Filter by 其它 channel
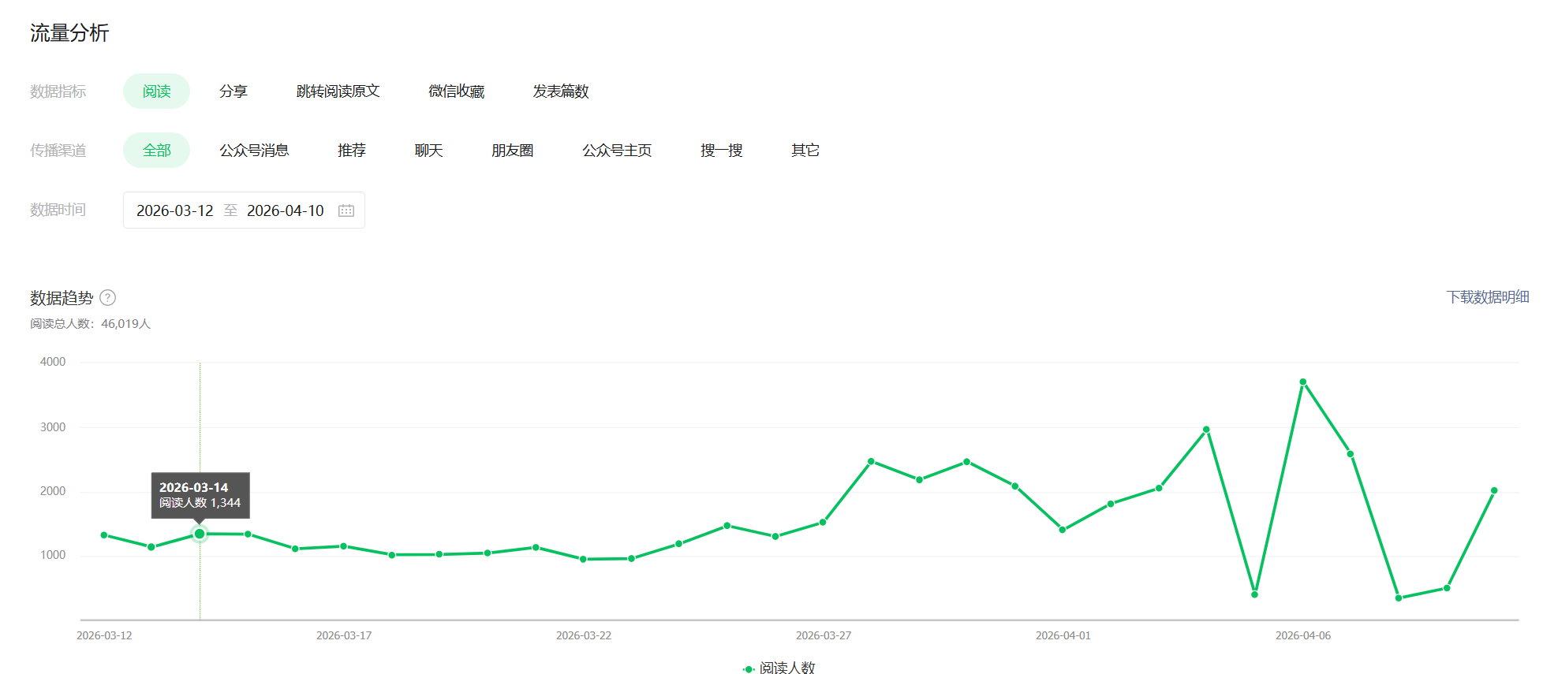 pyautogui.click(x=805, y=151)
